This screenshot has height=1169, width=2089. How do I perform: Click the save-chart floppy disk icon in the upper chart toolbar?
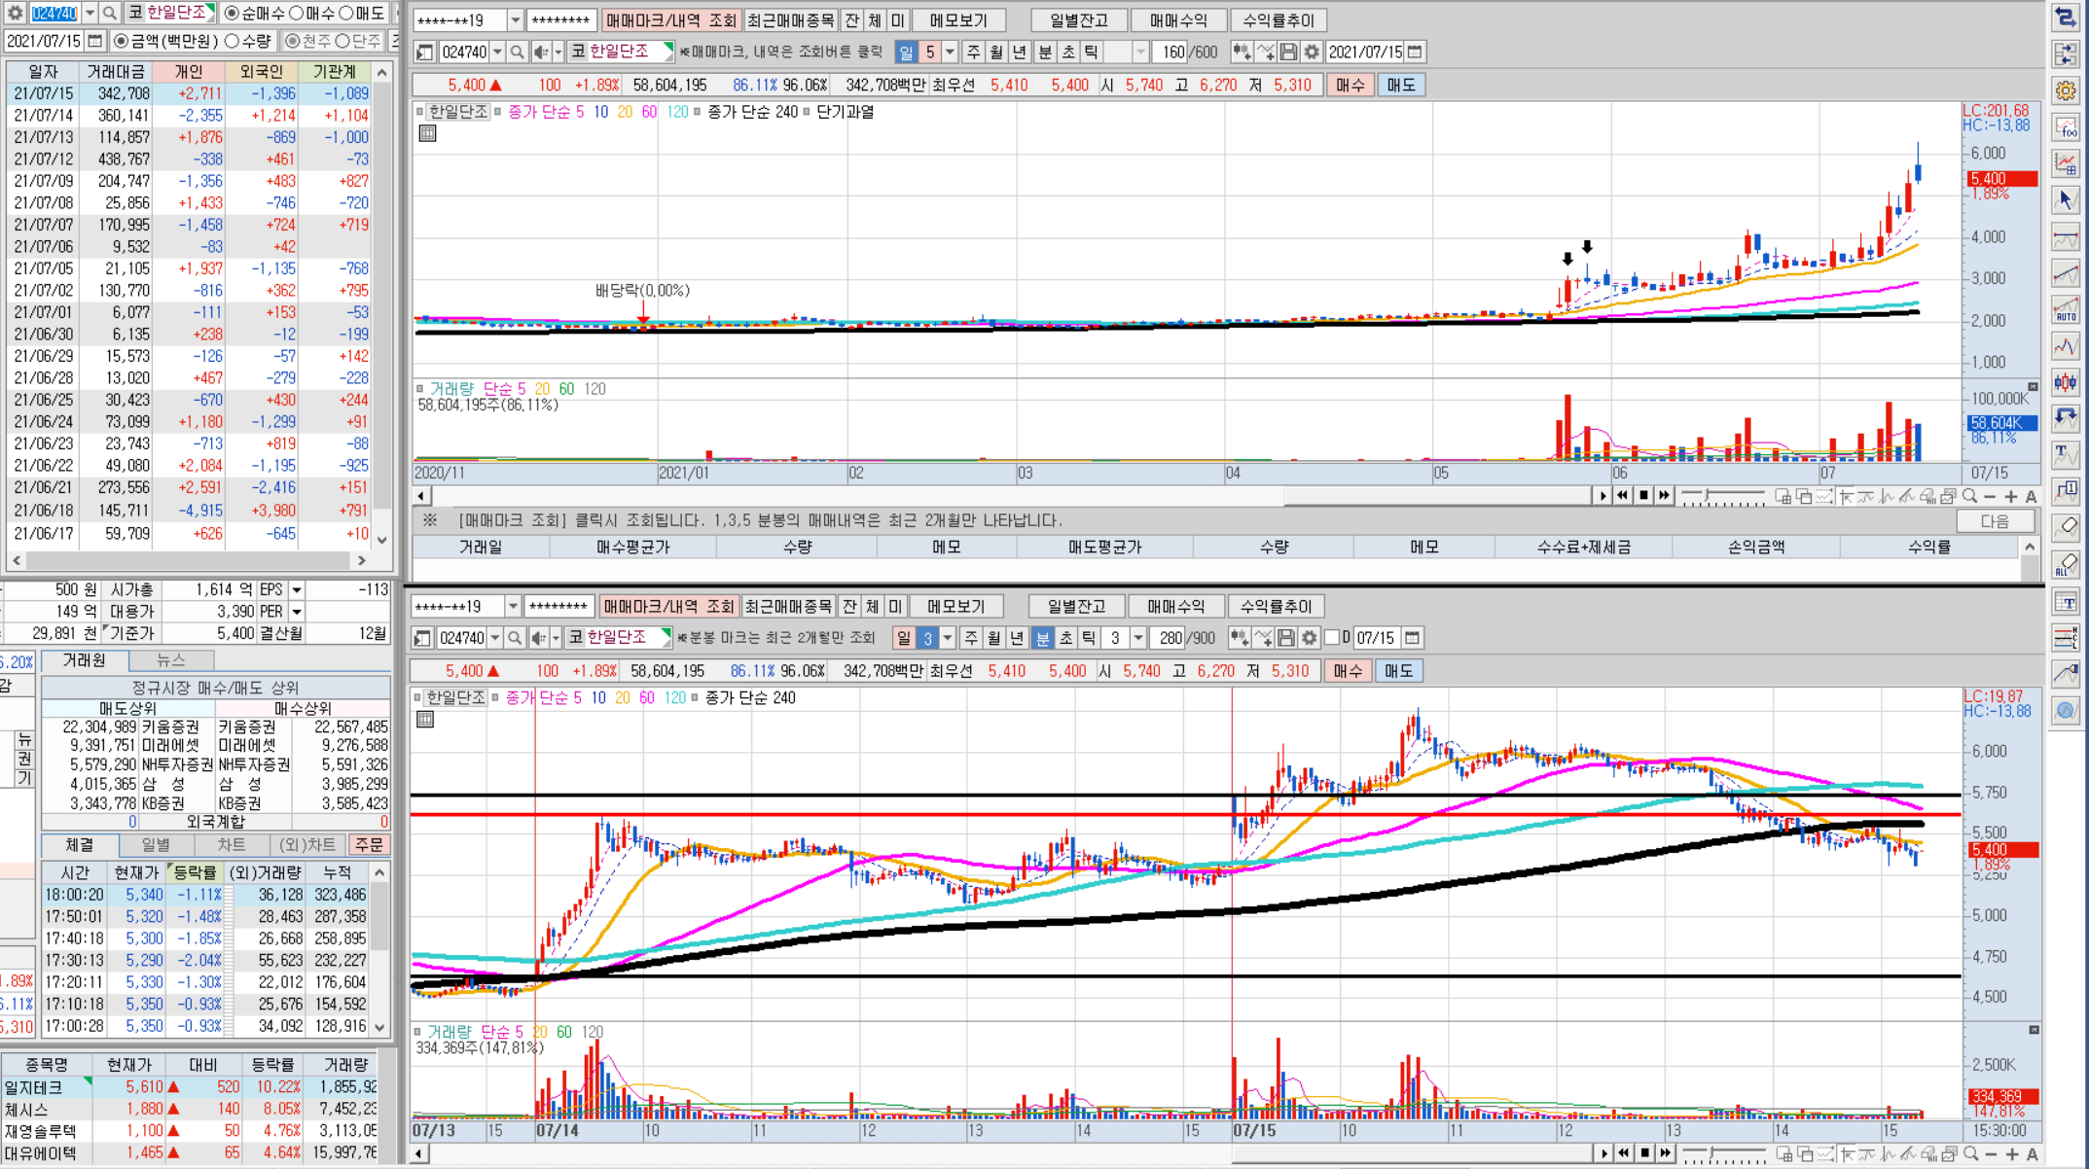click(1288, 52)
